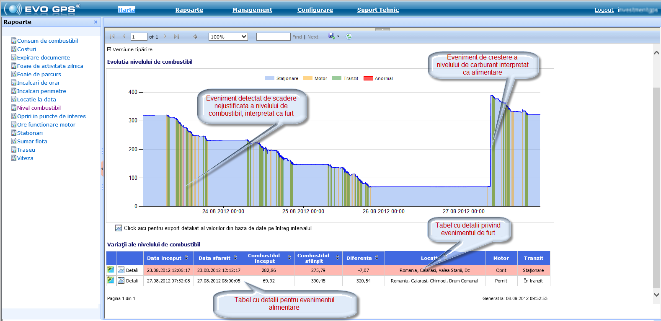Image resolution: width=661 pixels, height=321 pixels.
Task: Sort by Combustibil sfârșit column
Action: 337,258
